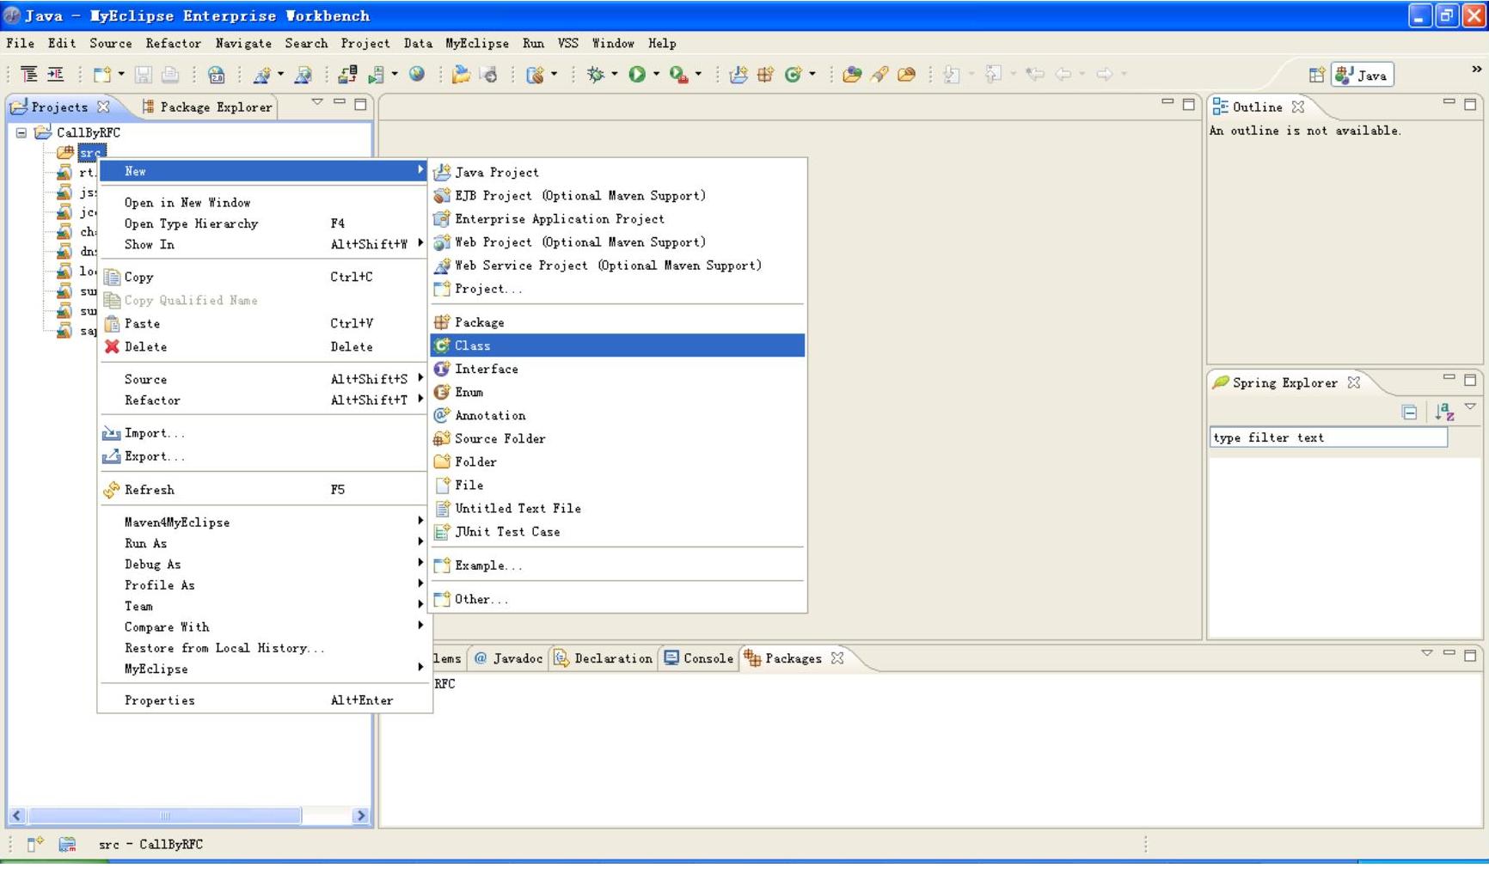
Task: Click the Back navigation arrow icon
Action: coord(1063,75)
